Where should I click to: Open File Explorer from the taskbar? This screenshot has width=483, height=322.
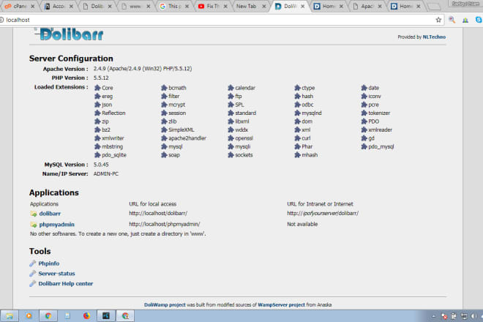[10, 316]
